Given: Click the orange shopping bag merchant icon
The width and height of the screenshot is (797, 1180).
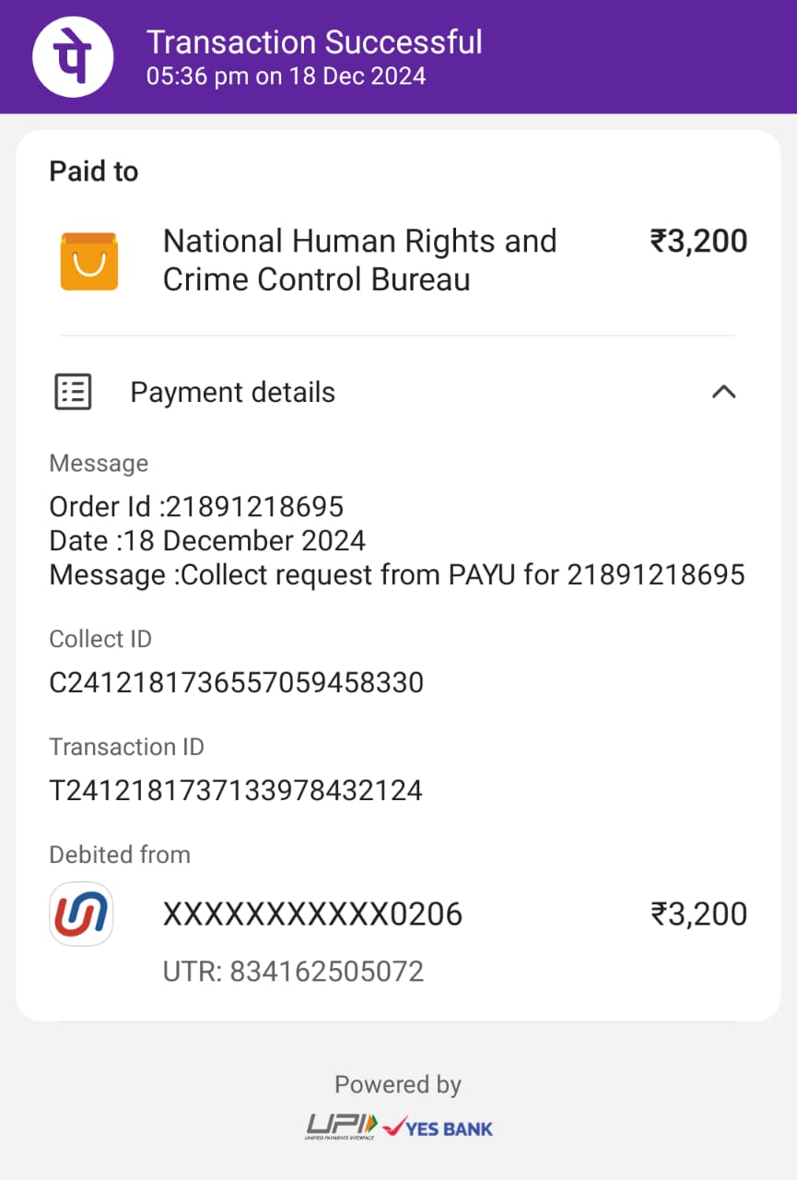Looking at the screenshot, I should click(x=89, y=261).
